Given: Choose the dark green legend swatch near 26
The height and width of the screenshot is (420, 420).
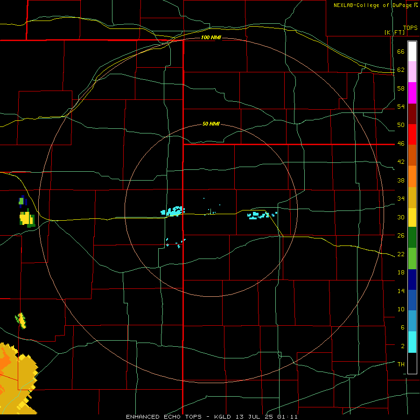Looking at the screenshot, I should [x=412, y=238].
